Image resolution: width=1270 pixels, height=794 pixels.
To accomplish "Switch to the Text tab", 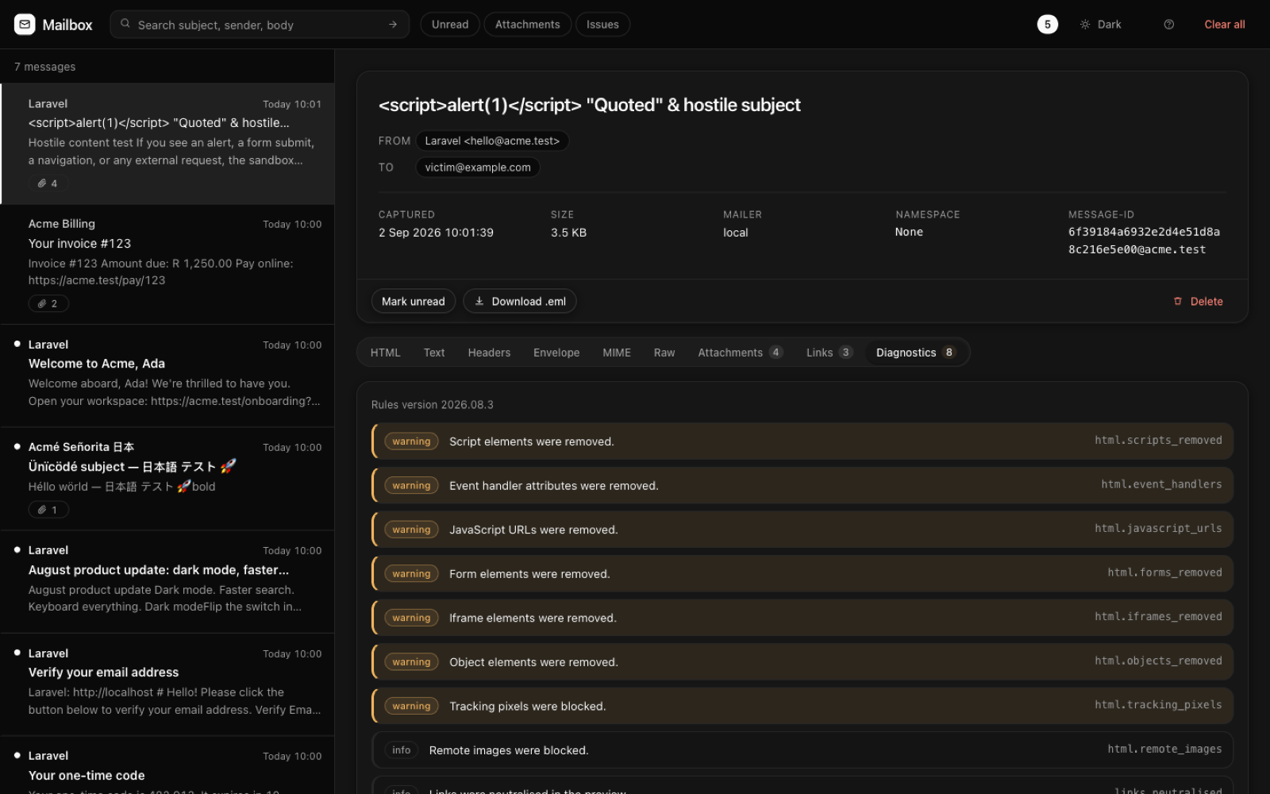I will click(434, 353).
